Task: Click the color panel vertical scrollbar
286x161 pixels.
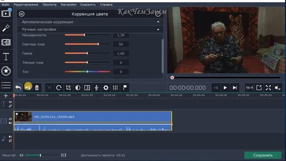Action: coord(163,56)
